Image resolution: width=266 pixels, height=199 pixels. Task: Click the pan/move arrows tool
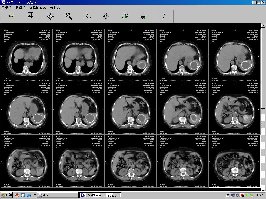106,16
